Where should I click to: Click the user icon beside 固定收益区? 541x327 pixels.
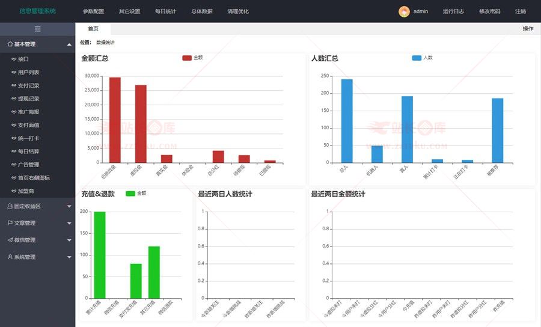(x=10, y=206)
